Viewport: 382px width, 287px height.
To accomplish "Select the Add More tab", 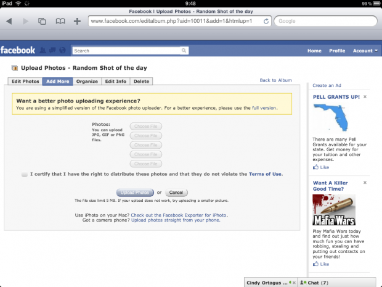I will [x=57, y=81].
